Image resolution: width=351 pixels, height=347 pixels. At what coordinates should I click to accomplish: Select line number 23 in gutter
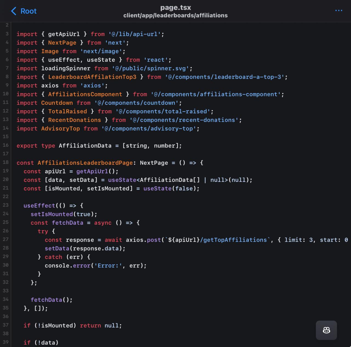pyautogui.click(x=5, y=205)
